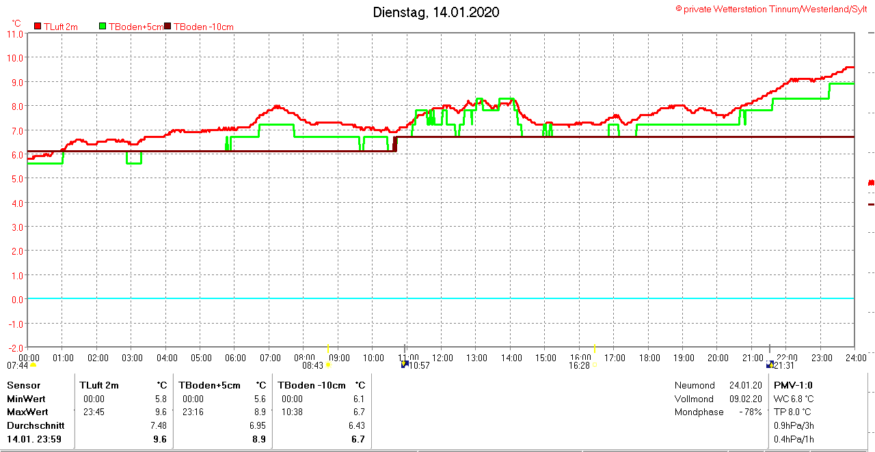Click the dark red TBoden -10cm legend swatch
The height and width of the screenshot is (452, 875).
point(168,27)
